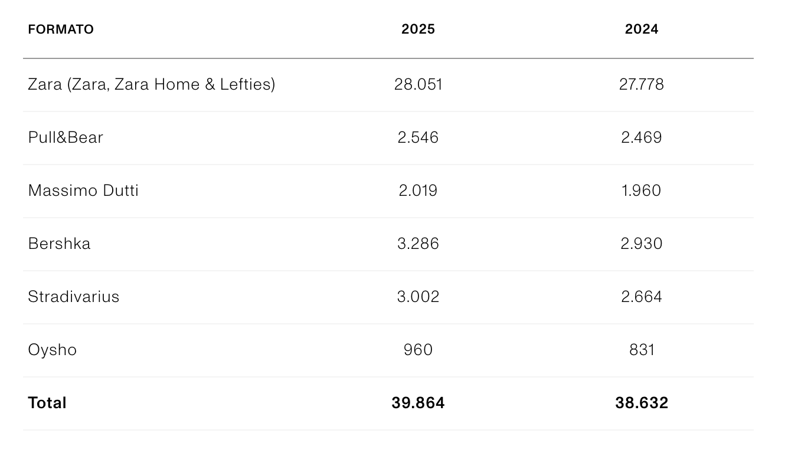The image size is (798, 453).
Task: Click Oysho's 2024 value 831
Action: click(x=642, y=350)
